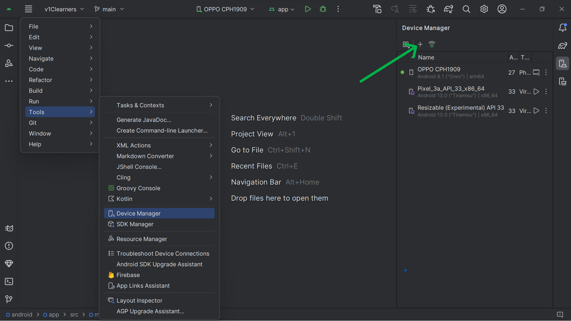
Task: Open the Layout Inspector menu entry
Action: pos(139,300)
